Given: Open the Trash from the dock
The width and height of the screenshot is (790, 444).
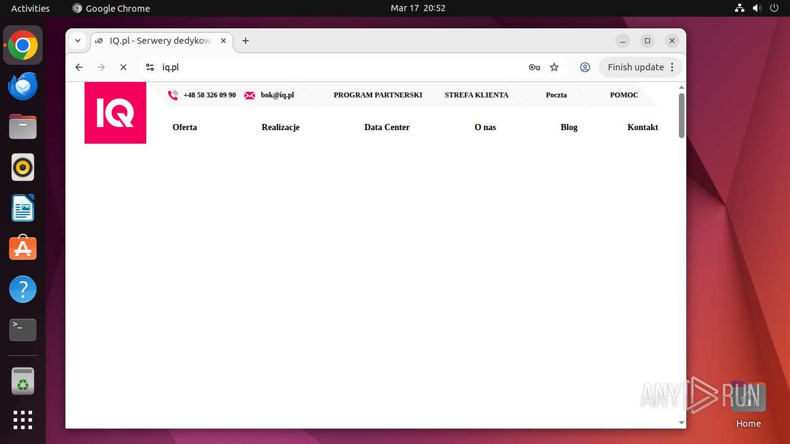Looking at the screenshot, I should pos(23,381).
